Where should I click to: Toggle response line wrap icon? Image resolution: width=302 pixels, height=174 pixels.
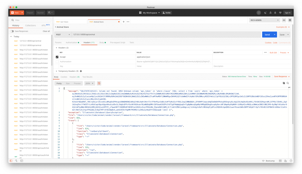[99, 83]
